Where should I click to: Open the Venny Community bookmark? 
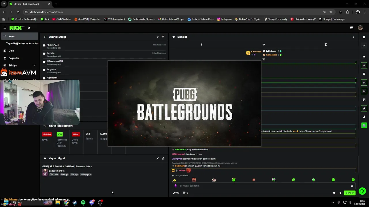click(x=276, y=19)
